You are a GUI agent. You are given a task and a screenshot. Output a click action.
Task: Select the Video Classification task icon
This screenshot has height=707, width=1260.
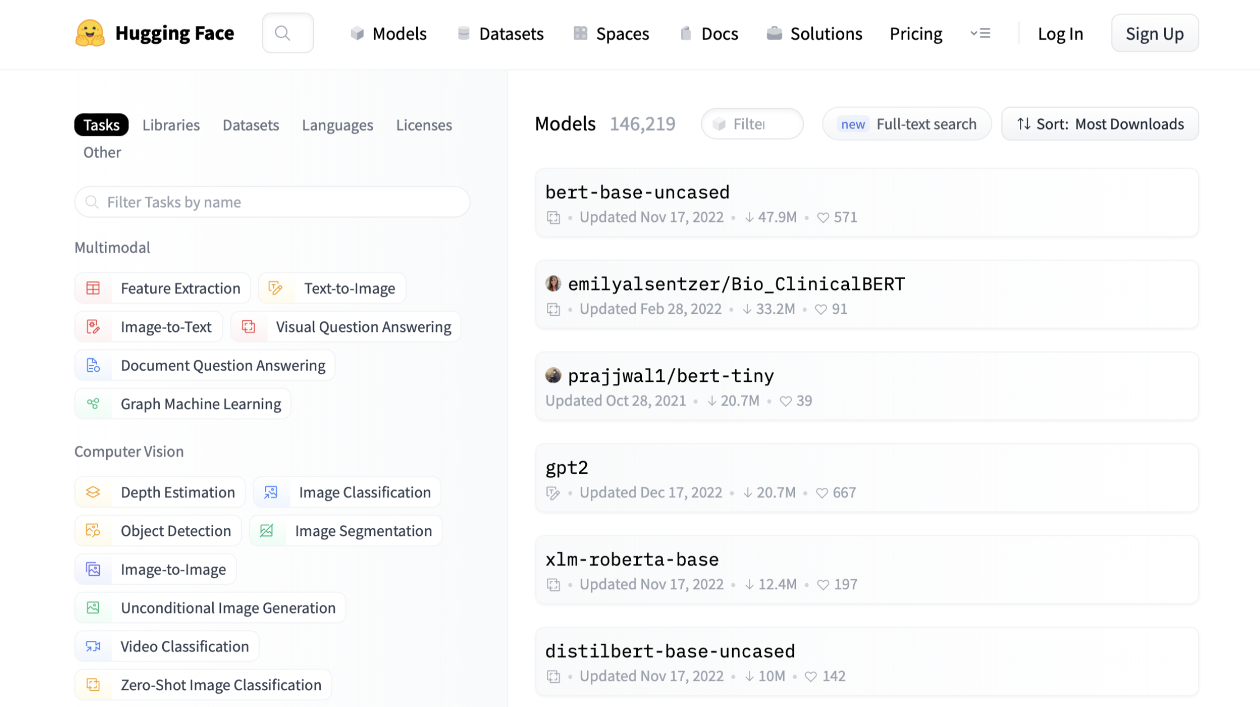pyautogui.click(x=93, y=646)
